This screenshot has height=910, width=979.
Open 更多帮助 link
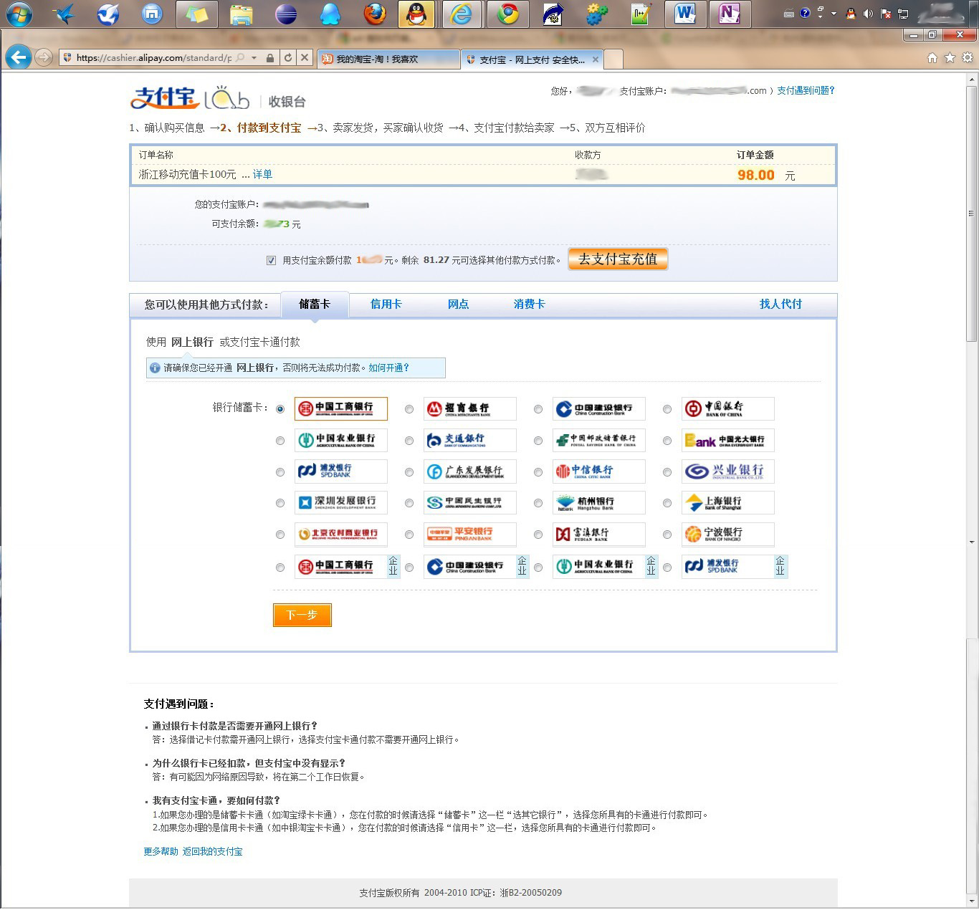[161, 851]
